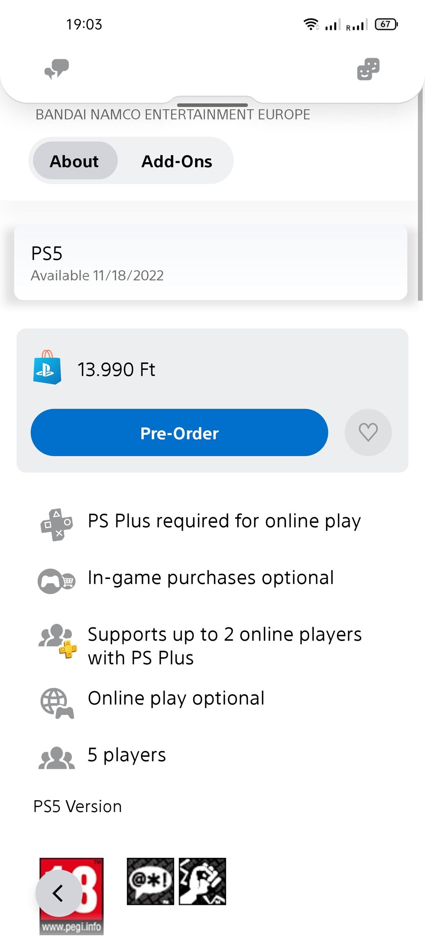This screenshot has width=425, height=950.
Task: Tap the 5 players group icon
Action: pyautogui.click(x=56, y=758)
